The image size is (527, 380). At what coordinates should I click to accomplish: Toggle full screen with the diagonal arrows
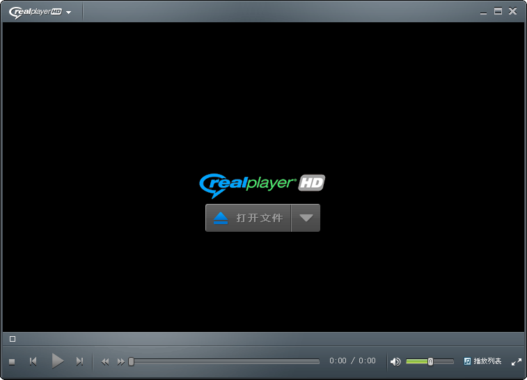click(x=516, y=361)
